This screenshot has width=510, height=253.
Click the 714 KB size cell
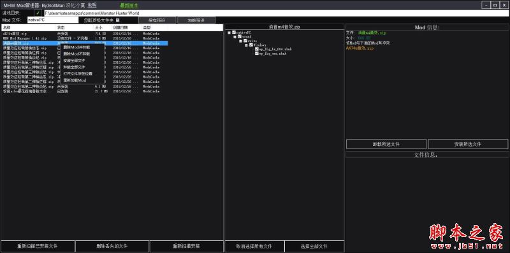100,34
